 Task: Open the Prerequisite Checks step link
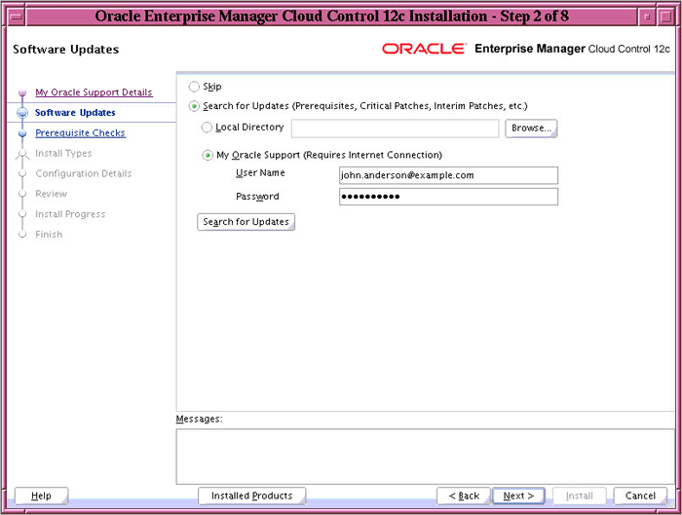click(x=81, y=133)
